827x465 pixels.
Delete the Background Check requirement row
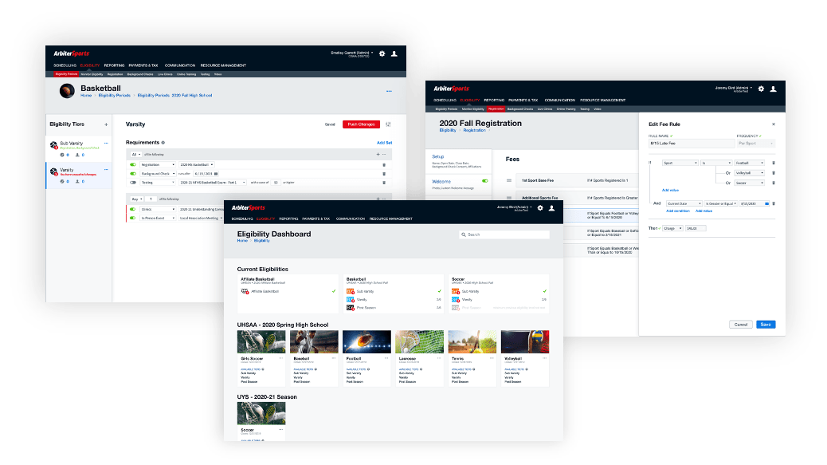point(384,174)
